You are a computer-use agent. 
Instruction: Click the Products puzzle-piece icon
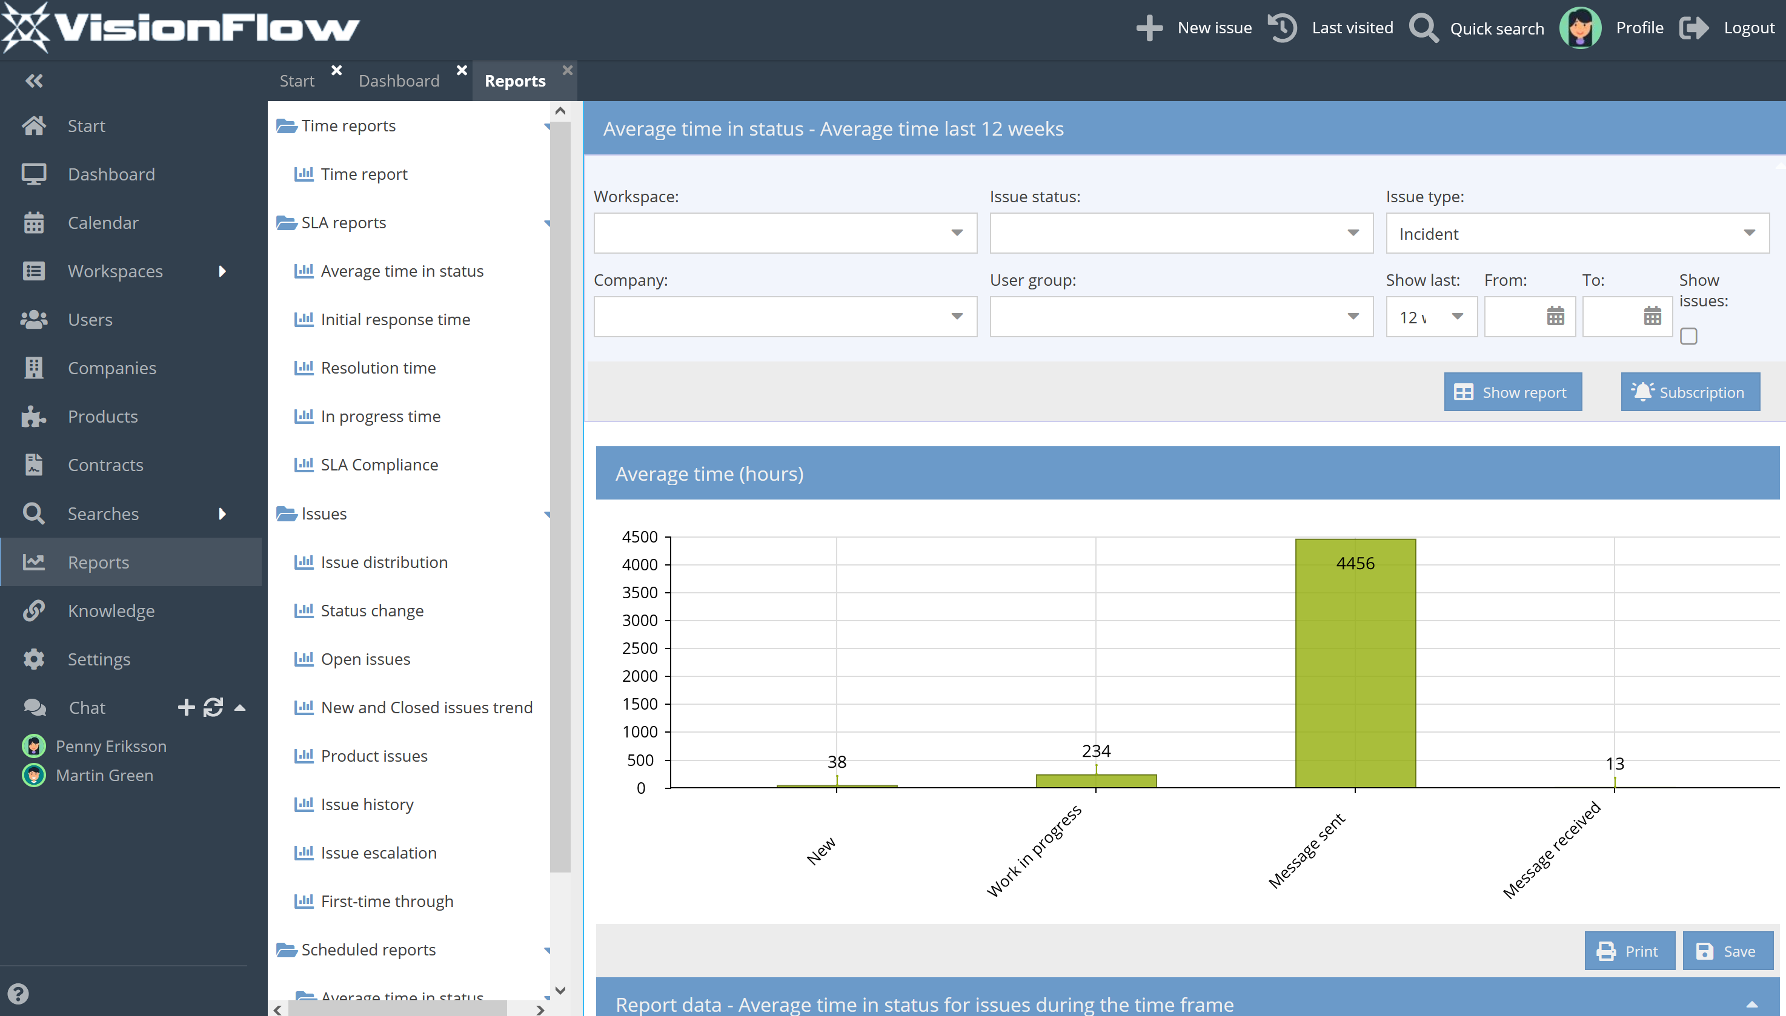point(33,417)
